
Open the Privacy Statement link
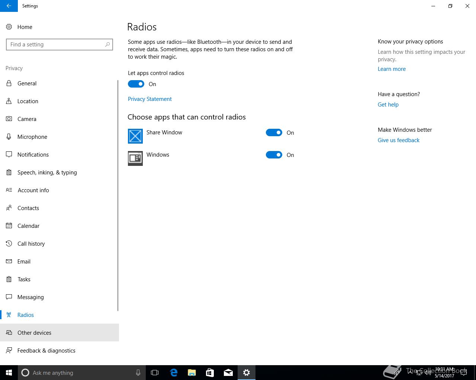tap(150, 99)
